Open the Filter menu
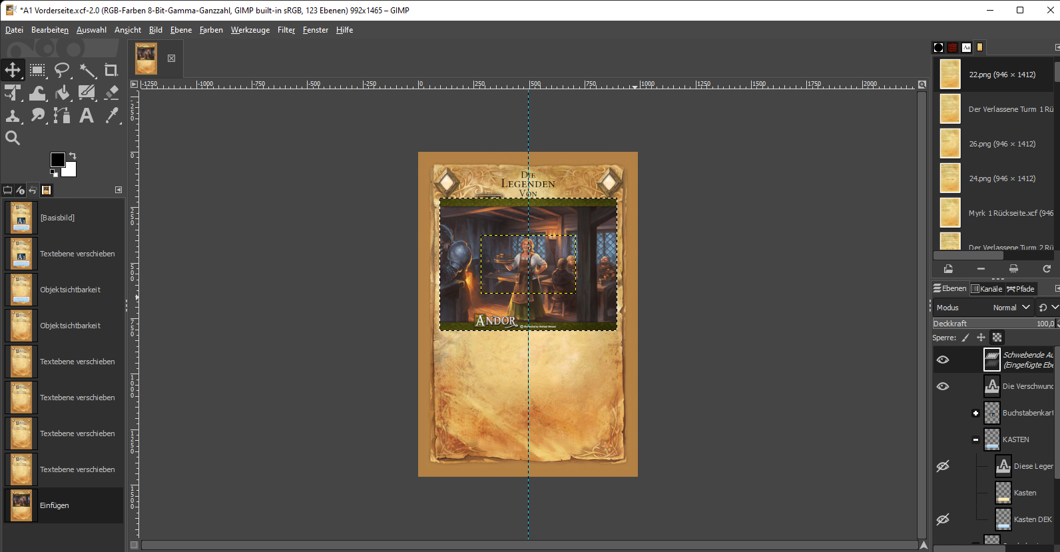1060x552 pixels. point(286,30)
